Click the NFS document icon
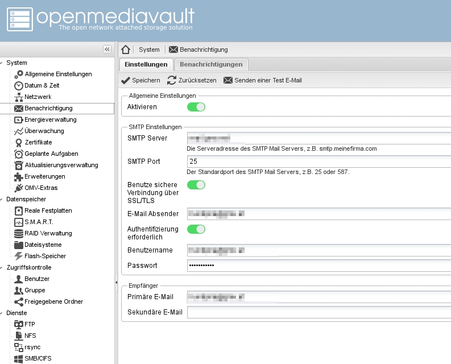 (19, 336)
